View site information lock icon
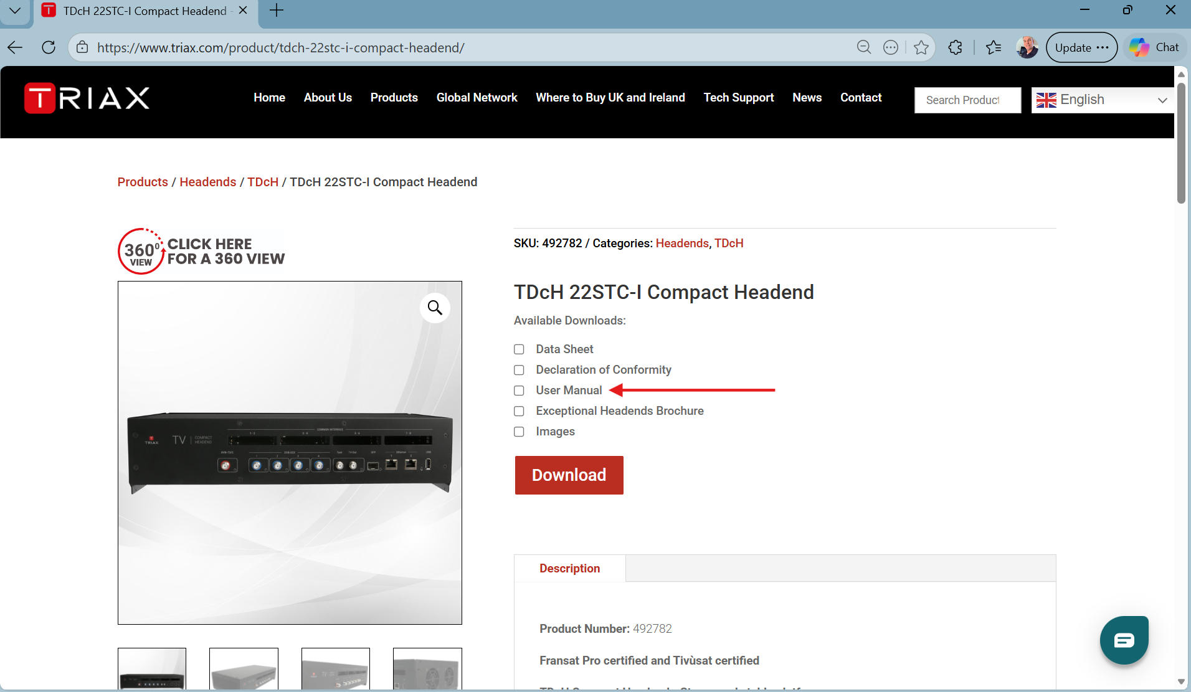 pos(82,47)
